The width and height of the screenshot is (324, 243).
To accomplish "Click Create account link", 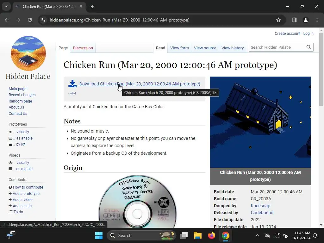I will (287, 34).
